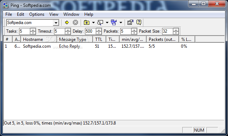Decrease the Packets count with down arrow
The width and height of the screenshot is (228, 136).
(134, 33)
